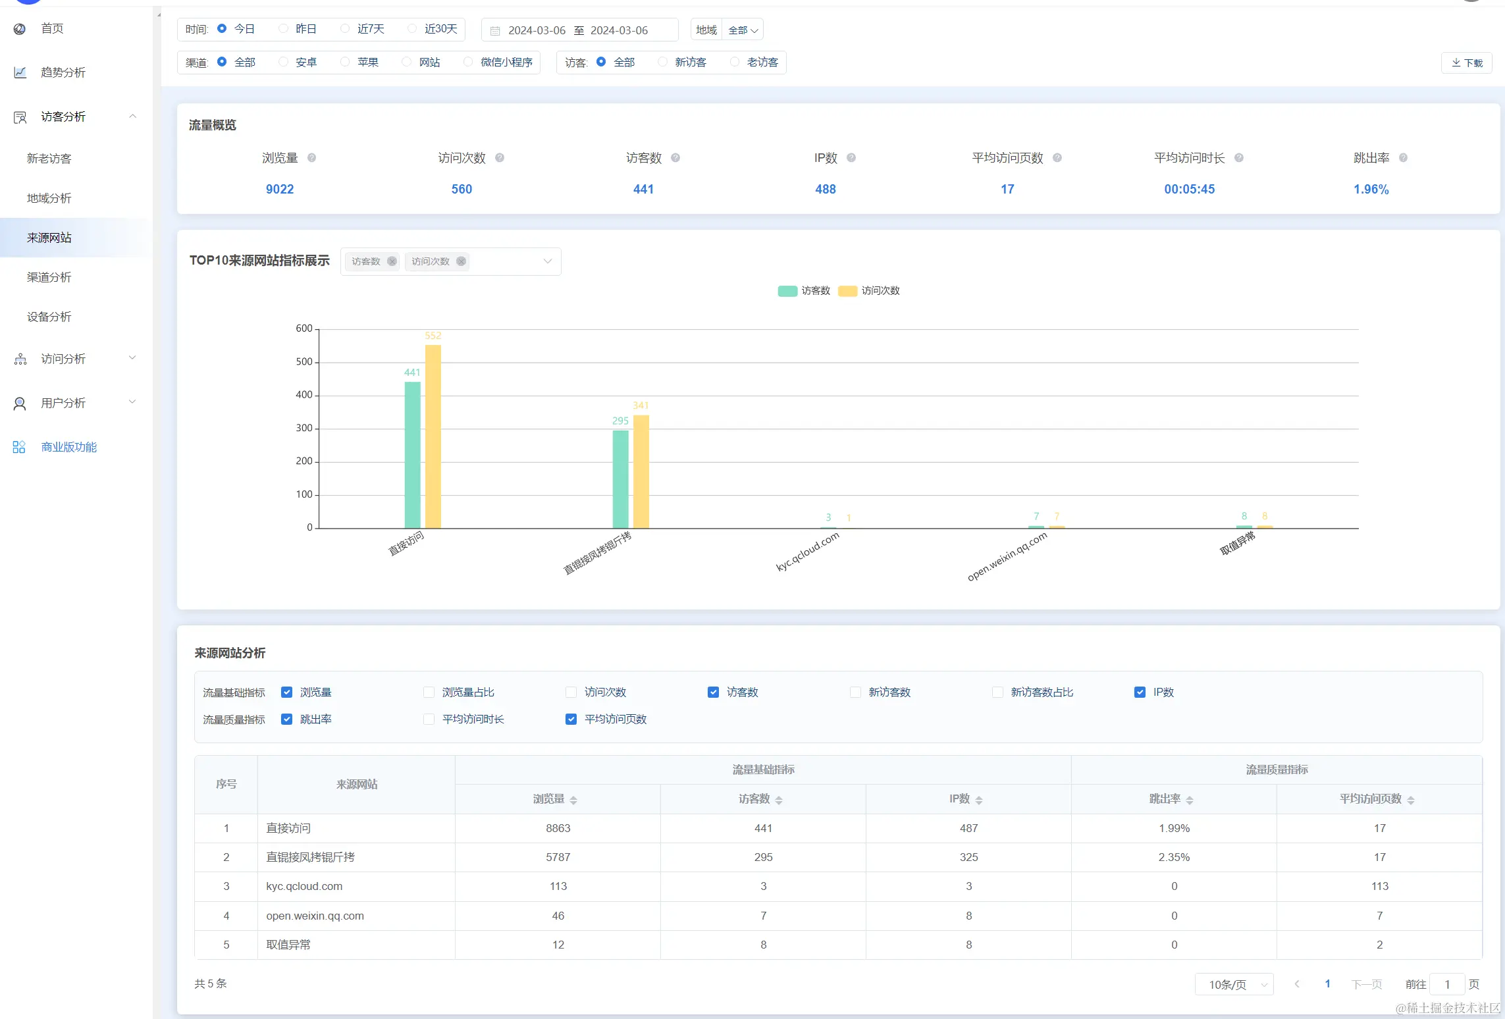This screenshot has width=1505, height=1019.
Task: Click the trend analysis chart icon
Action: [20, 72]
